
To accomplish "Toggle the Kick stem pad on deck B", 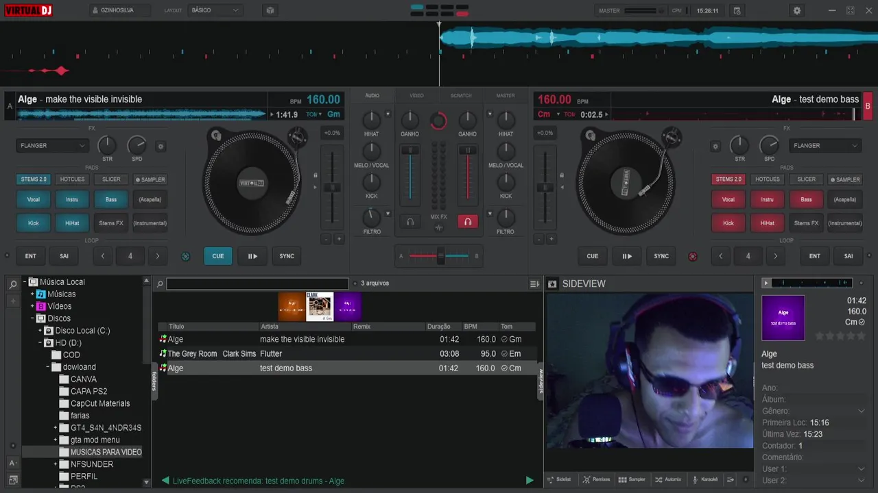I will coord(728,223).
